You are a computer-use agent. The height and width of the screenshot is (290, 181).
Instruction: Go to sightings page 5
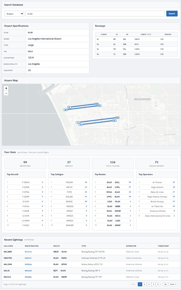158,284
